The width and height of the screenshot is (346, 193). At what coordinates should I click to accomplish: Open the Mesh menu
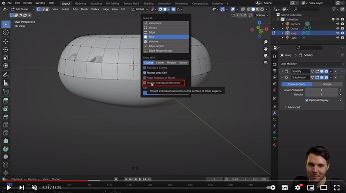(x=84, y=9)
